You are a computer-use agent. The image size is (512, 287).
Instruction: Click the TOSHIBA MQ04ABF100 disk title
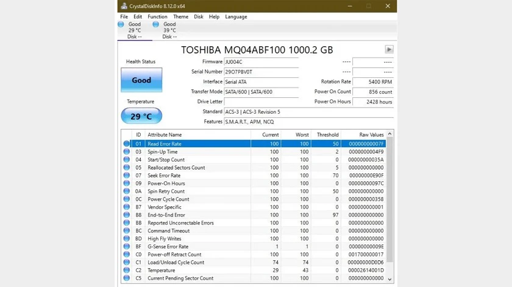[x=257, y=50]
